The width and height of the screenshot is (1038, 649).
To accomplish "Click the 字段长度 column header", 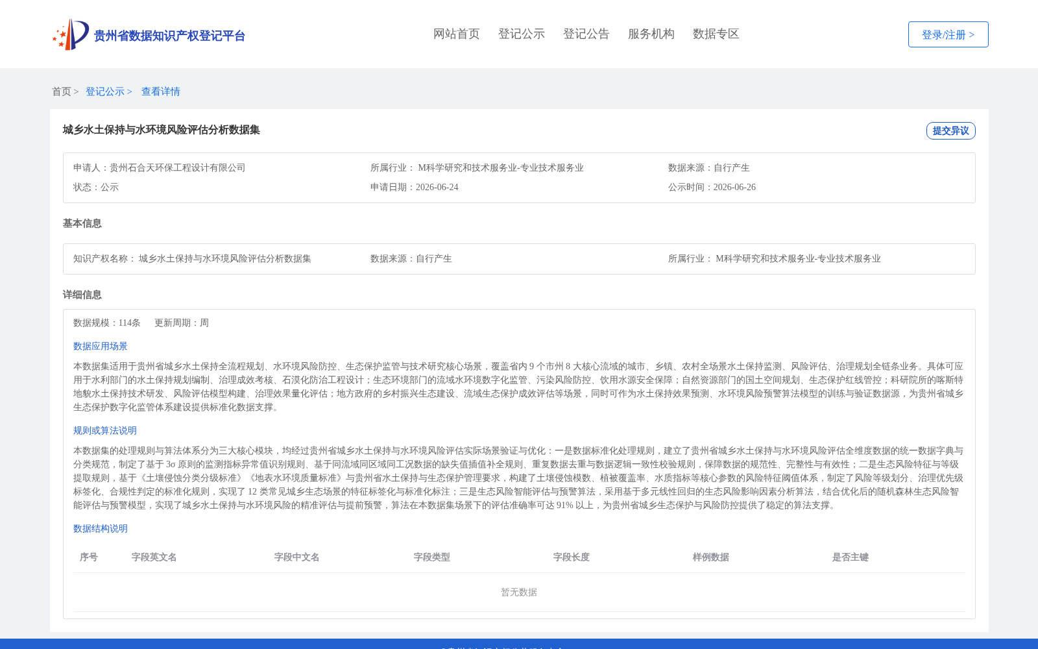I will tap(572, 557).
